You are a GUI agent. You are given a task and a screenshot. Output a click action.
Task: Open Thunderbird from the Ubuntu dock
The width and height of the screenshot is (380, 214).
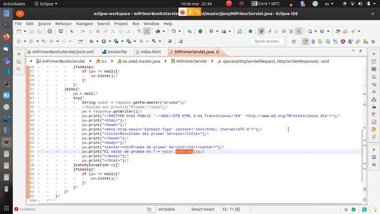[x=7, y=49]
